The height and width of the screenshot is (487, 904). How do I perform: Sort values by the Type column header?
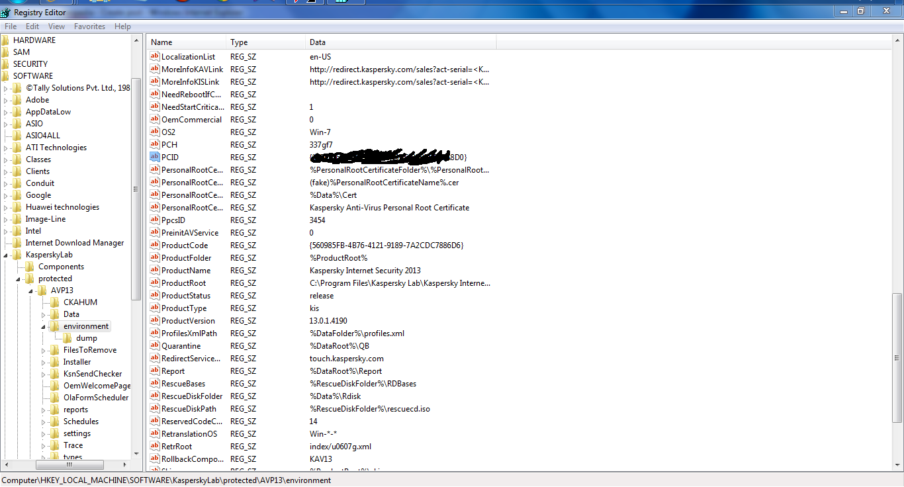pyautogui.click(x=266, y=42)
